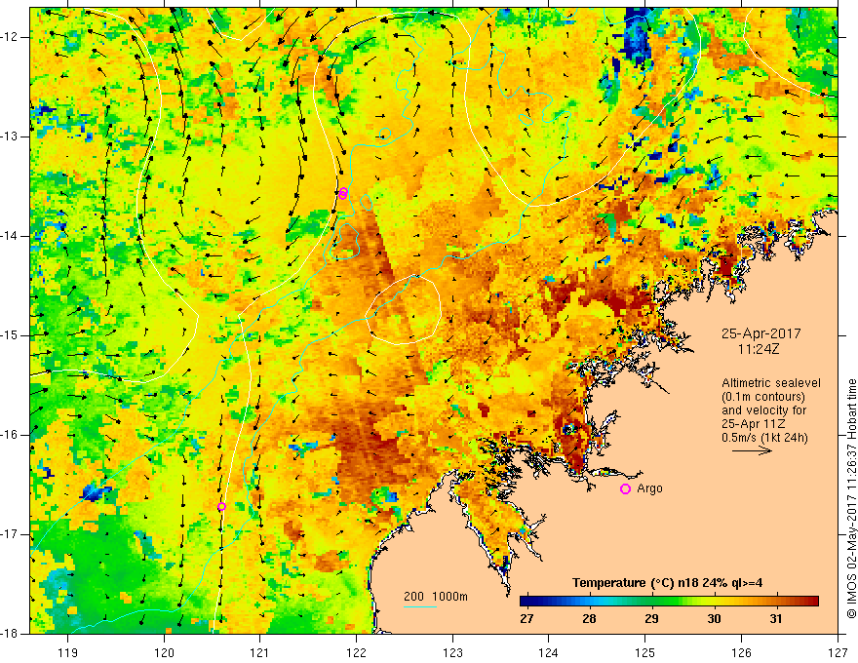Click longitude axis label '127'
The image size is (858, 663).
[x=838, y=652]
